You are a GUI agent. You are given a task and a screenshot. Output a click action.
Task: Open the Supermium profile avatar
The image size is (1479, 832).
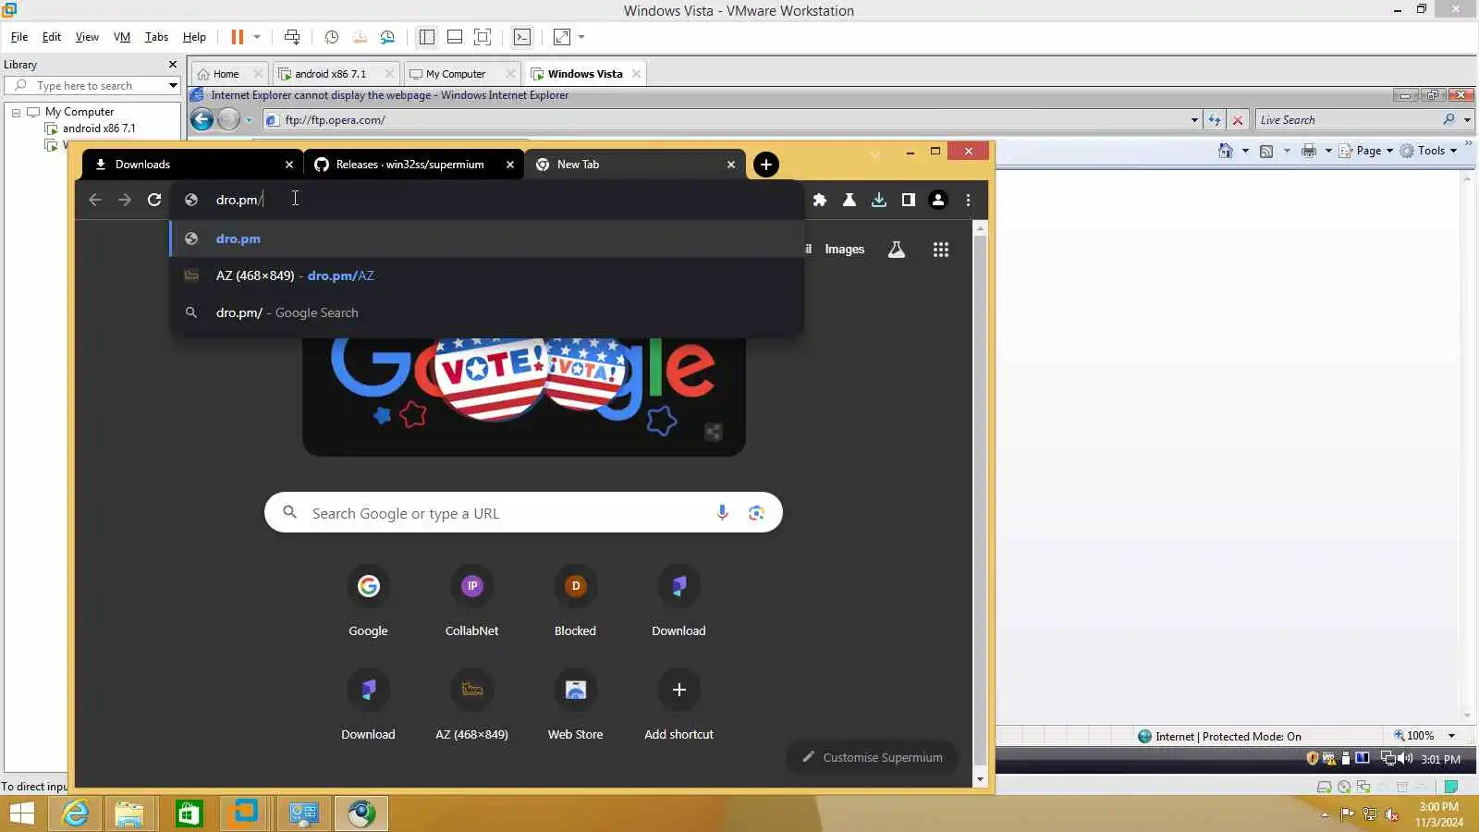(937, 200)
